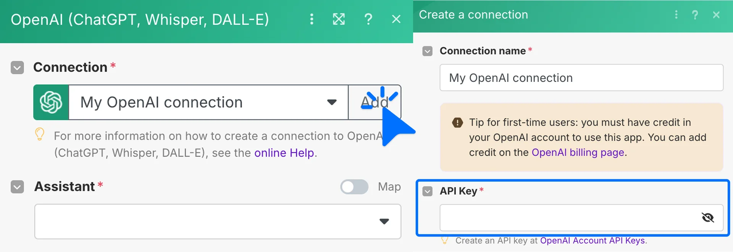This screenshot has width=733, height=252.
Task: Click the OpenAI logo icon beside connection
Action: coord(51,102)
